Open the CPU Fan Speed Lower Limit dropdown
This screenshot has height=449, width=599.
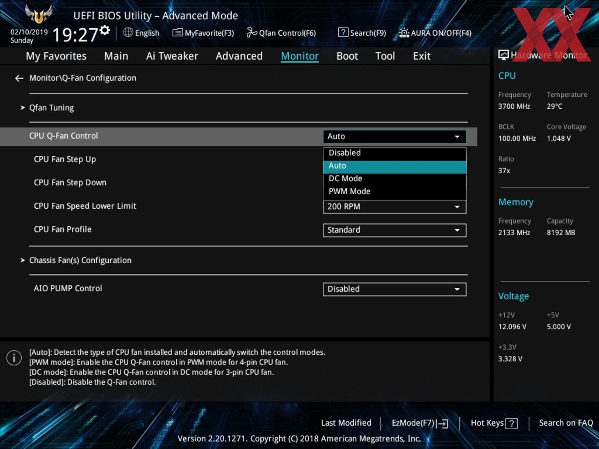pyautogui.click(x=395, y=207)
